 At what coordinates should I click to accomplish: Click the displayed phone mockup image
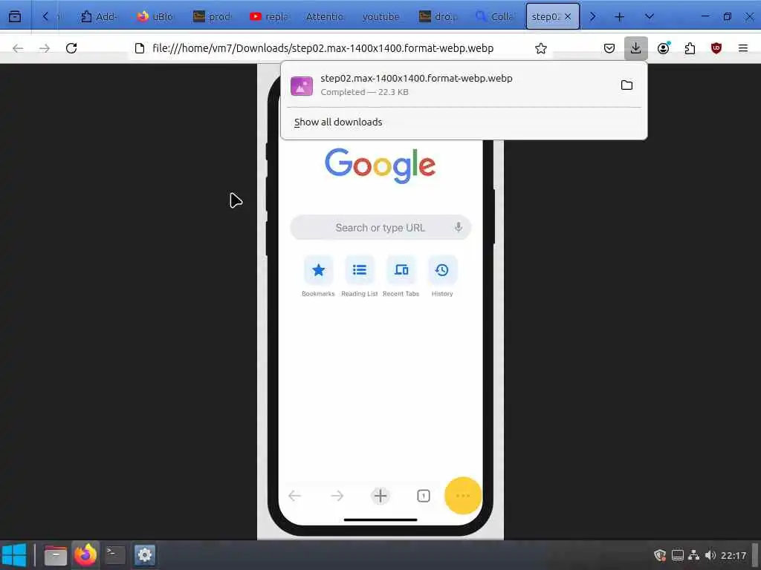pos(380,301)
